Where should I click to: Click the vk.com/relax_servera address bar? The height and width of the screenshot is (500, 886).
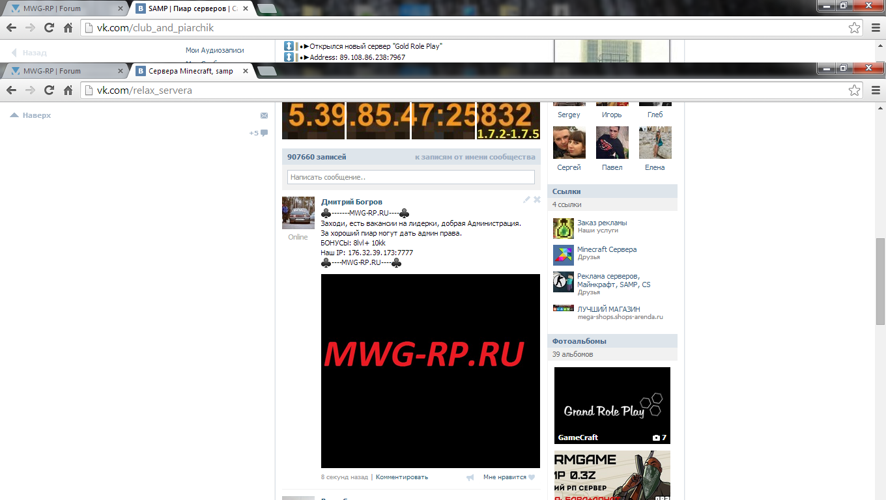coord(472,90)
